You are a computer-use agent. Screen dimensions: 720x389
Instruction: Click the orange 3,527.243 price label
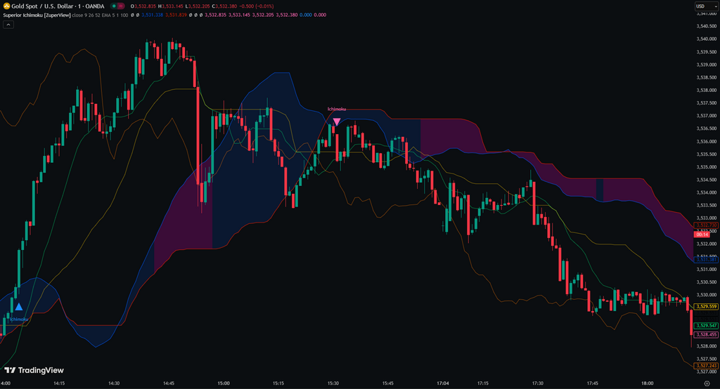[706, 366]
